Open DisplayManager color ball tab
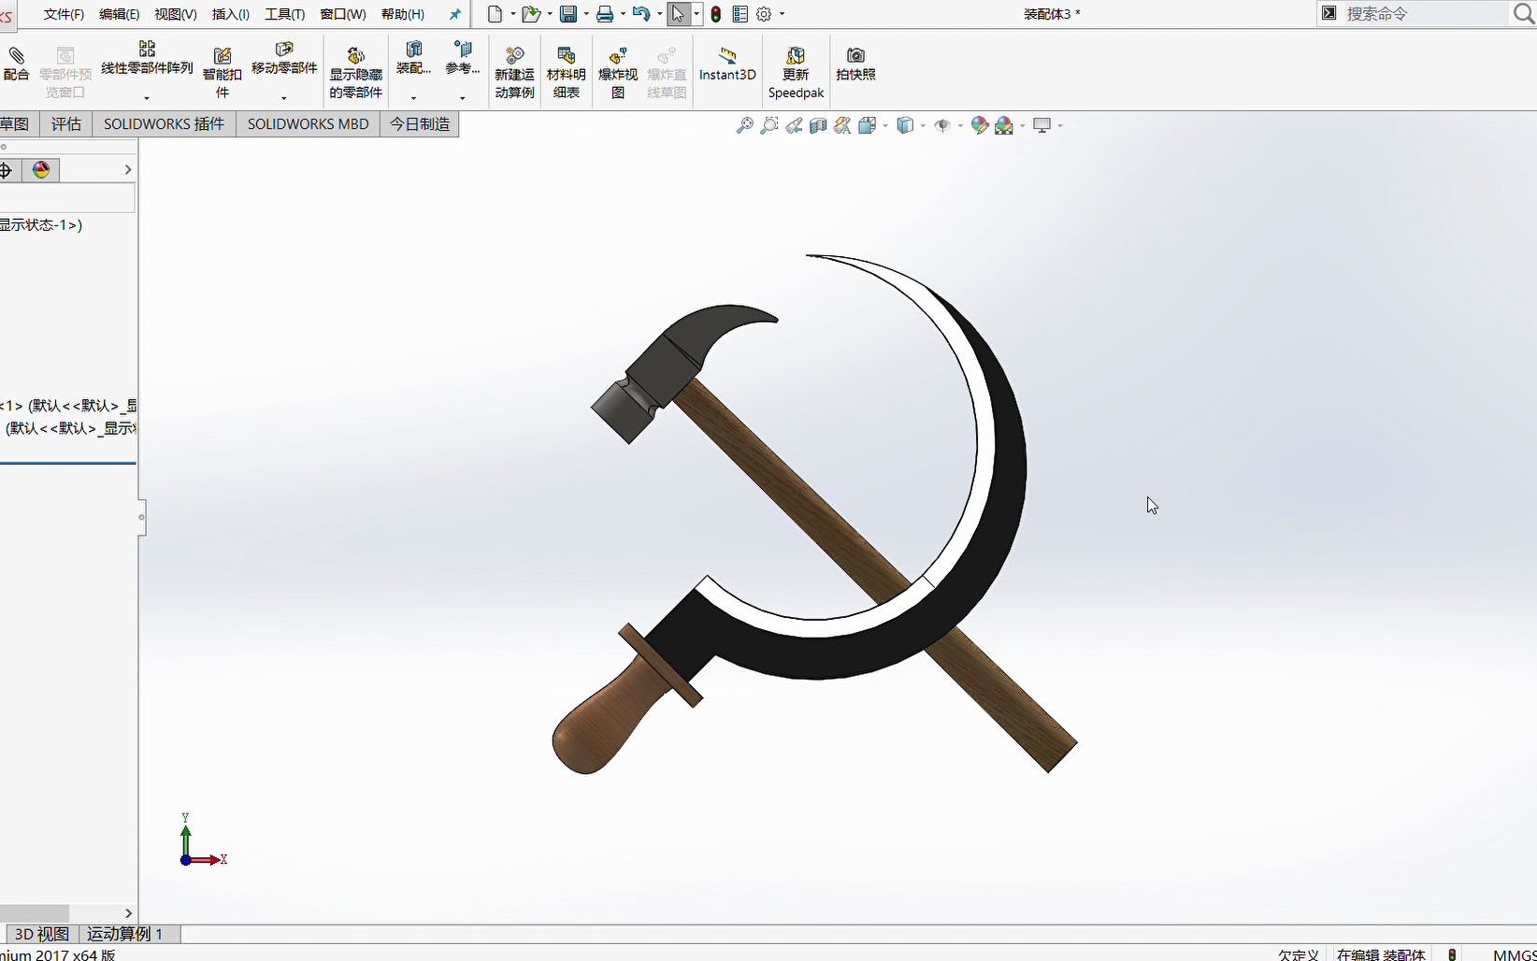 [x=41, y=169]
